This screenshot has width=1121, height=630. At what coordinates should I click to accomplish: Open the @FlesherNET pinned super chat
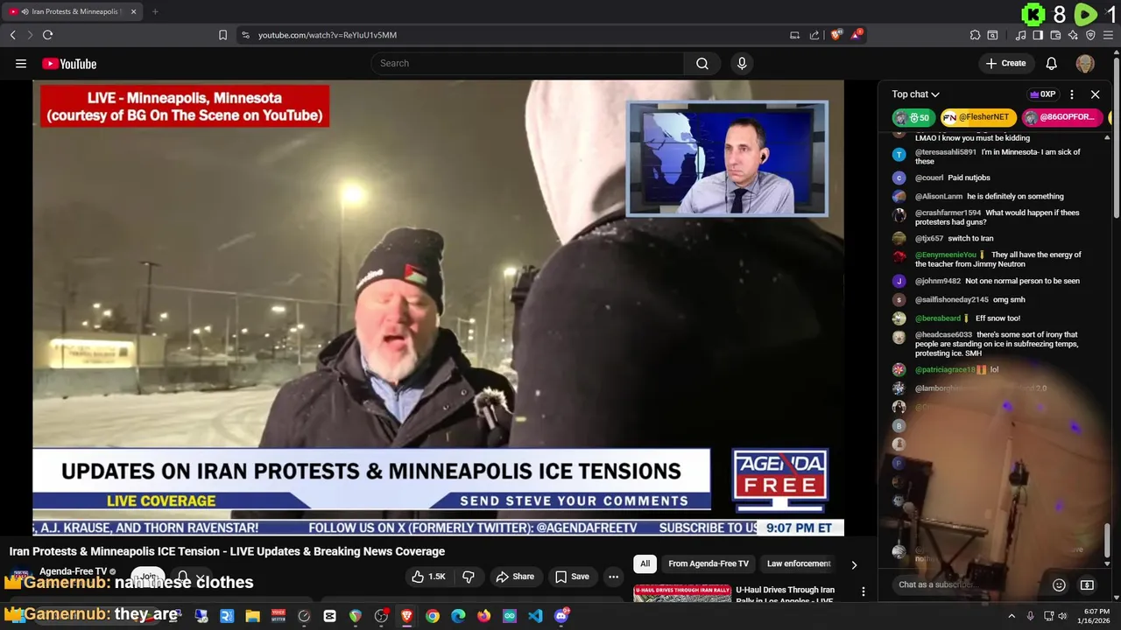976,117
